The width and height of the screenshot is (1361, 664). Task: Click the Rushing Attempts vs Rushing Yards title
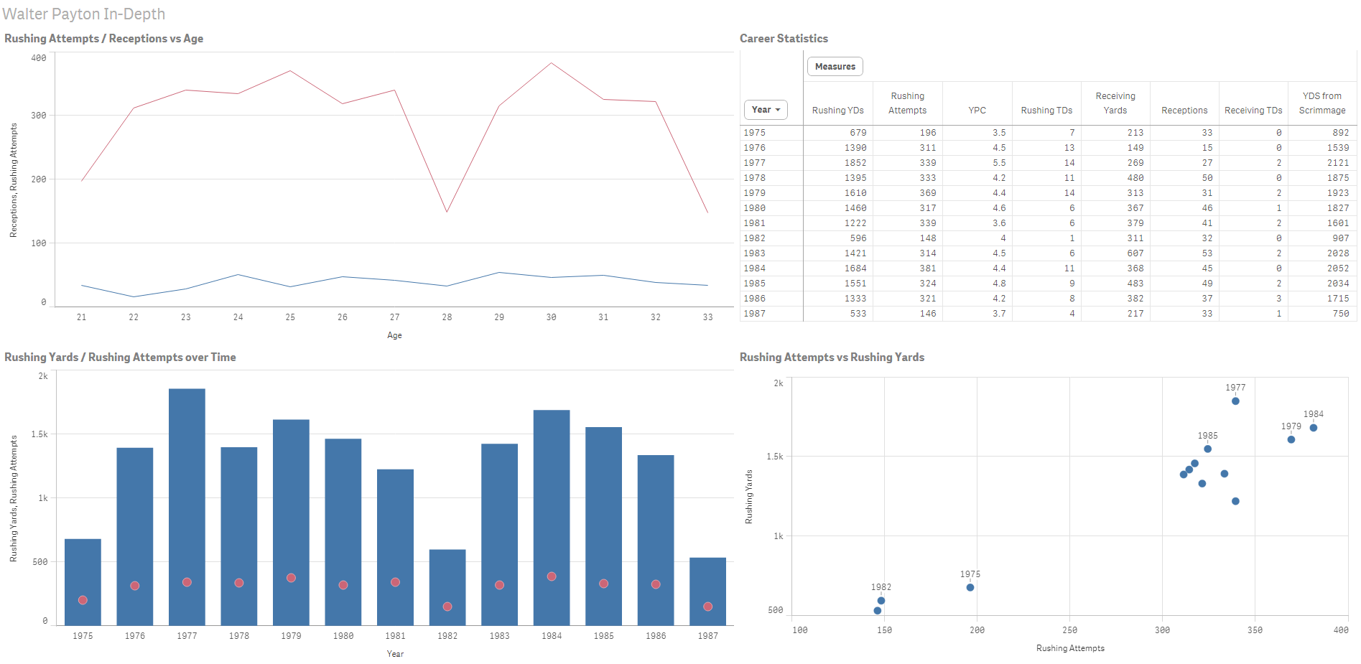pyautogui.click(x=832, y=357)
